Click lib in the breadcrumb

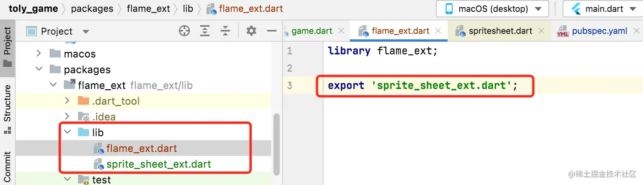point(188,9)
